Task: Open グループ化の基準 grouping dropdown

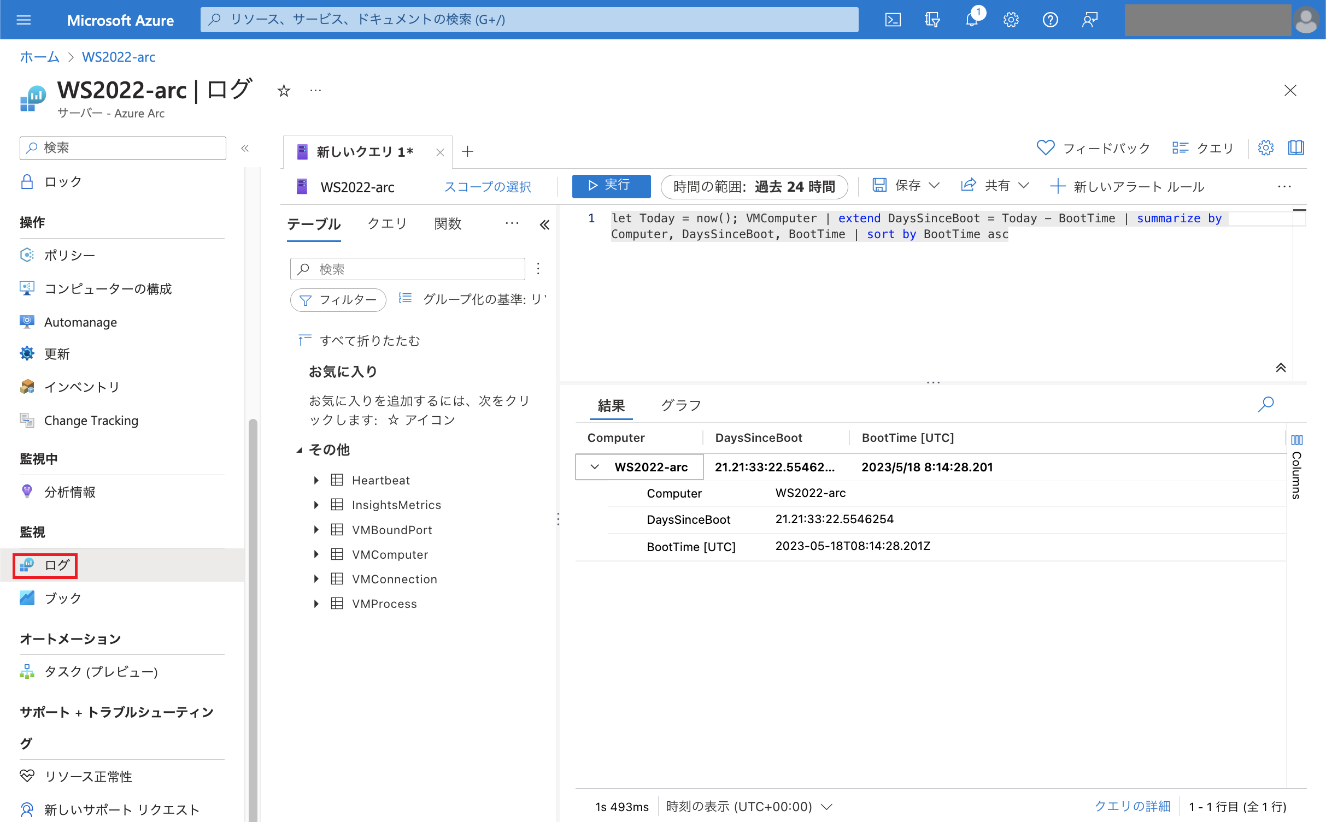Action: point(472,299)
